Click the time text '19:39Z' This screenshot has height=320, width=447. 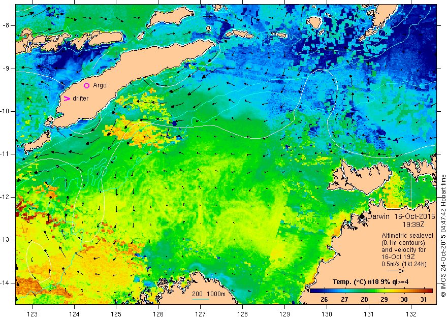413,225
